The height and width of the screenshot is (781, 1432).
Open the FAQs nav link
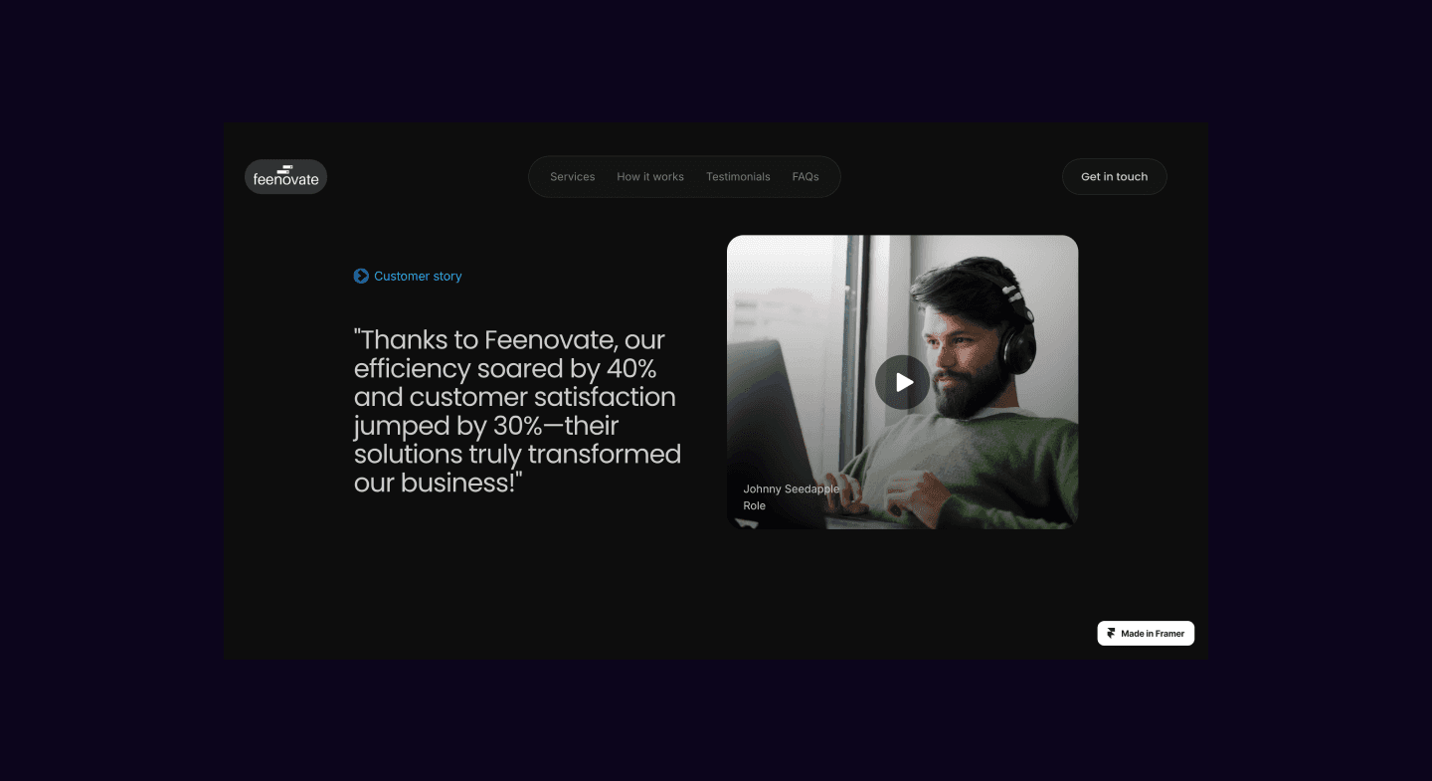[x=805, y=177]
